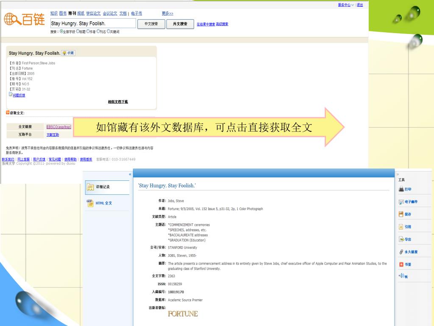The image size is (434, 326).
Task: Open the 使用感受 footer link
Action: pyautogui.click(x=86, y=160)
